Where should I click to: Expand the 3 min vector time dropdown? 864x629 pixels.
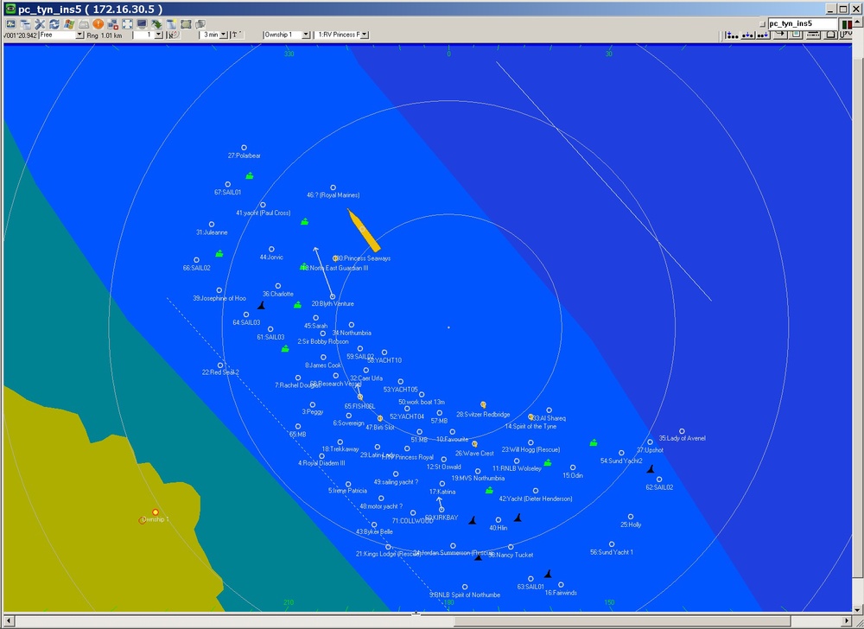pos(223,35)
